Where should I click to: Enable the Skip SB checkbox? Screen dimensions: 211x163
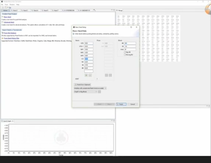point(125,52)
